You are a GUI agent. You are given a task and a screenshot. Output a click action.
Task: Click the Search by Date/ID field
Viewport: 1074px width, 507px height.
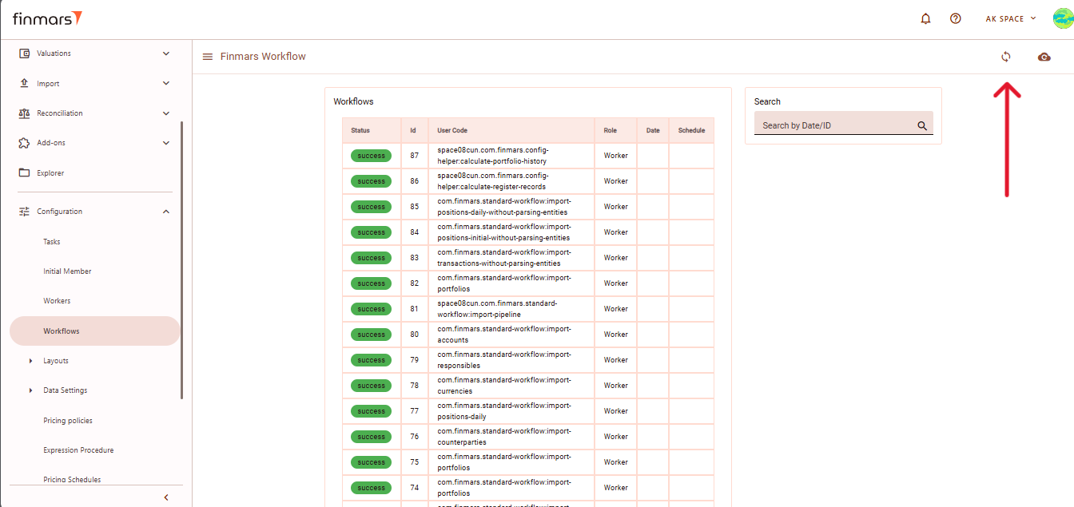tap(833, 125)
